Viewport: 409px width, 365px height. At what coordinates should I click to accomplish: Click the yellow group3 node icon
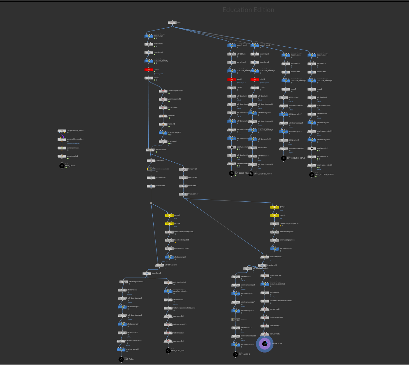click(169, 216)
